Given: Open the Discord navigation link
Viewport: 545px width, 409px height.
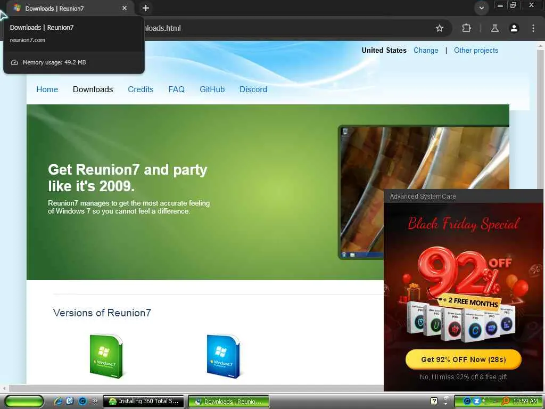Looking at the screenshot, I should click(x=253, y=89).
